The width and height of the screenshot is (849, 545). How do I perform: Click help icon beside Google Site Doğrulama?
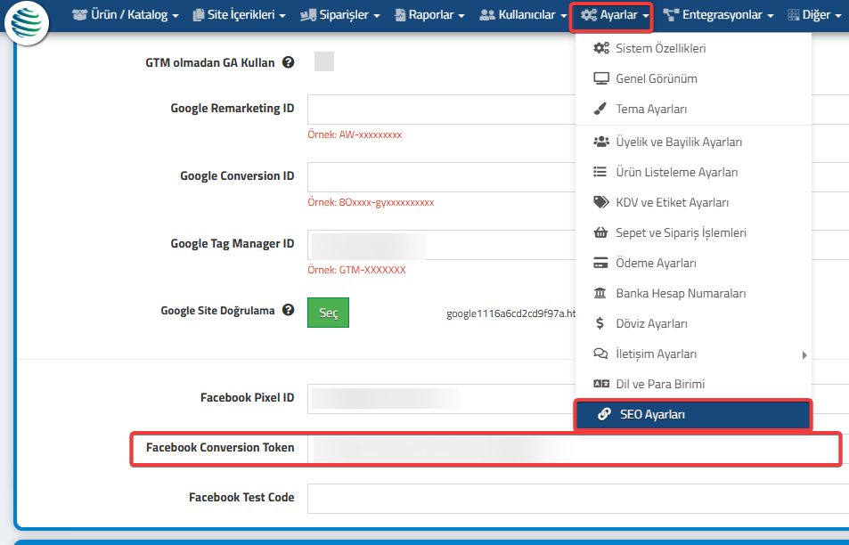coord(288,311)
